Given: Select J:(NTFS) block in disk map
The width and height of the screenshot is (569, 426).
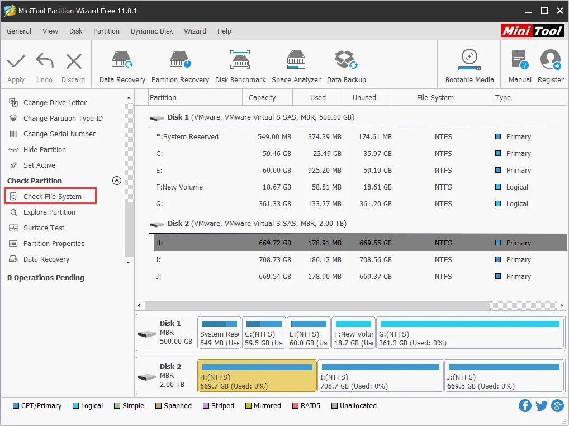Looking at the screenshot, I should click(504, 376).
